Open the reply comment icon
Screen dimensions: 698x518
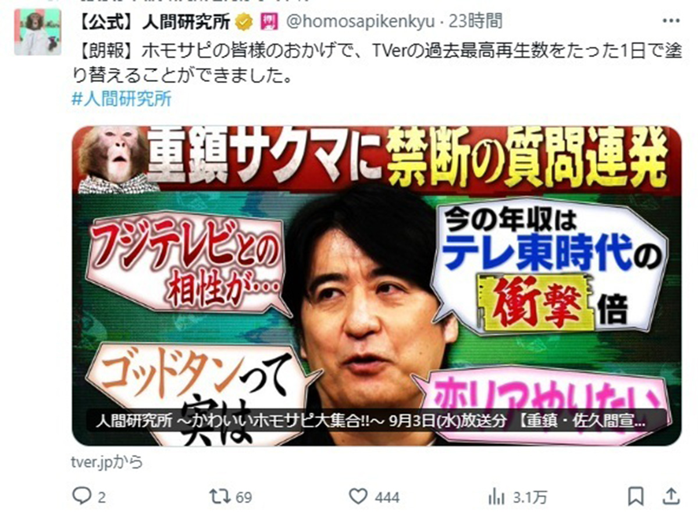(x=80, y=496)
